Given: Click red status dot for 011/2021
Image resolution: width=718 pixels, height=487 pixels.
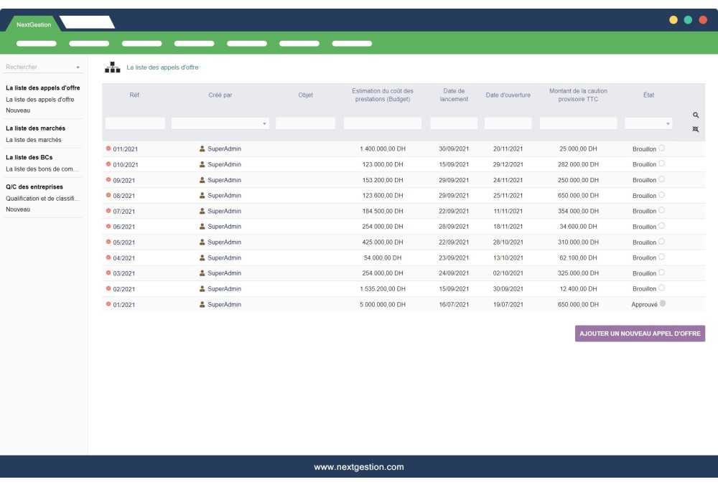Looking at the screenshot, I should click(108, 148).
